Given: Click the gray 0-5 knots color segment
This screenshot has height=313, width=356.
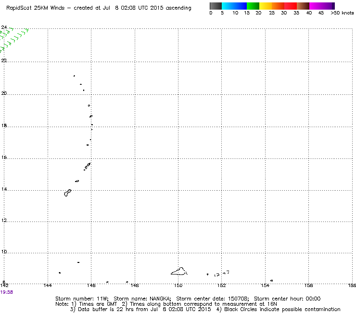Looking at the screenshot, I should click(216, 6).
